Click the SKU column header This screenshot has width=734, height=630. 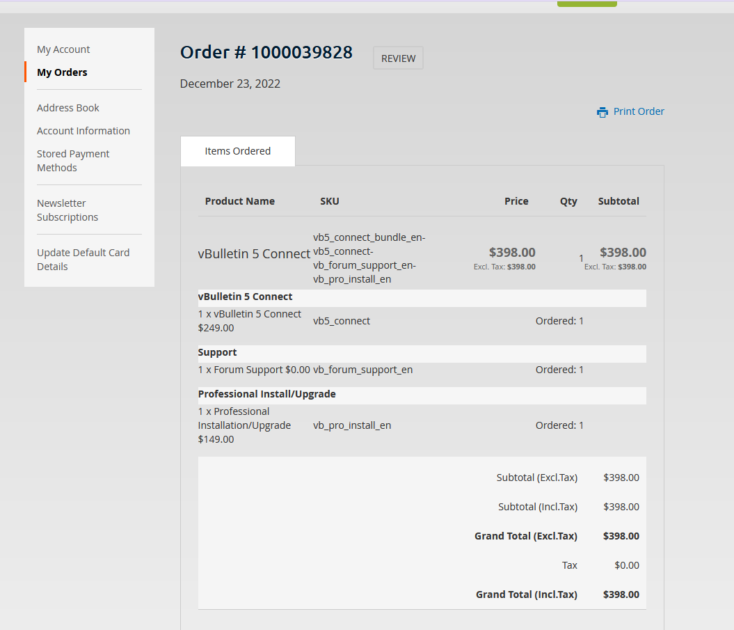point(330,201)
